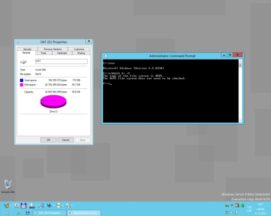Click the Windows flag icon on the taskbar toolbar

(6, 206)
